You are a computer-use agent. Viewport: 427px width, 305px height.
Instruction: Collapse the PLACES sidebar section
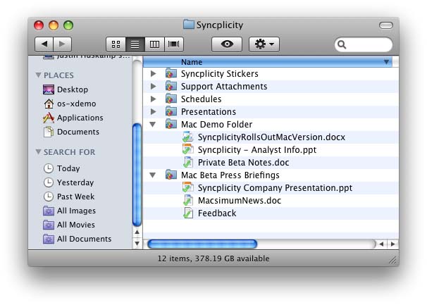pyautogui.click(x=38, y=75)
